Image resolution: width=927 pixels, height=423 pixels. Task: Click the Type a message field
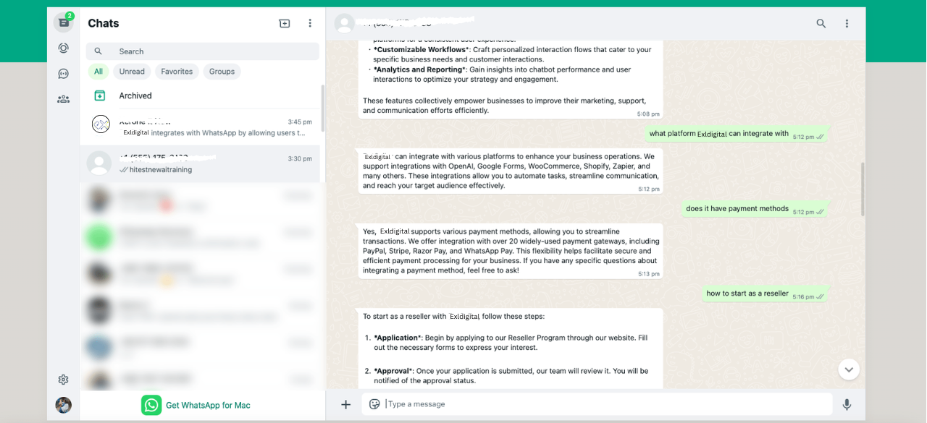pyautogui.click(x=597, y=404)
